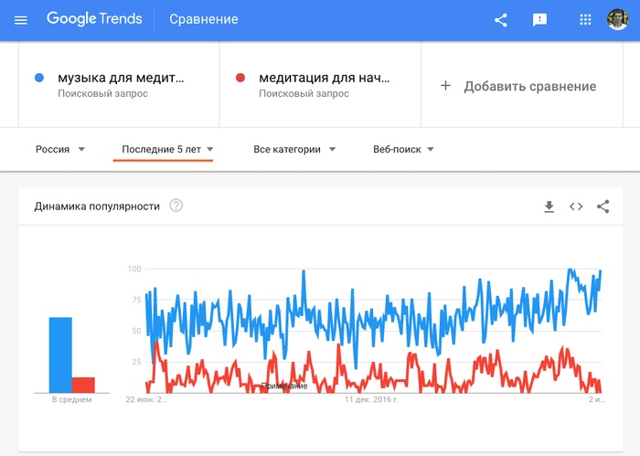Expand the Все категории dropdown
This screenshot has width=640, height=456.
click(x=294, y=149)
